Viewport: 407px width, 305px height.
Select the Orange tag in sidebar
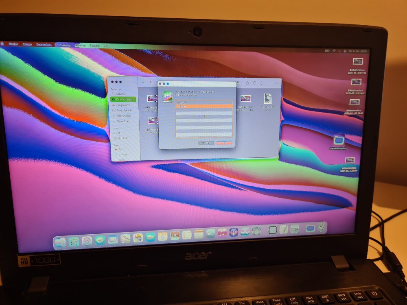(x=121, y=155)
